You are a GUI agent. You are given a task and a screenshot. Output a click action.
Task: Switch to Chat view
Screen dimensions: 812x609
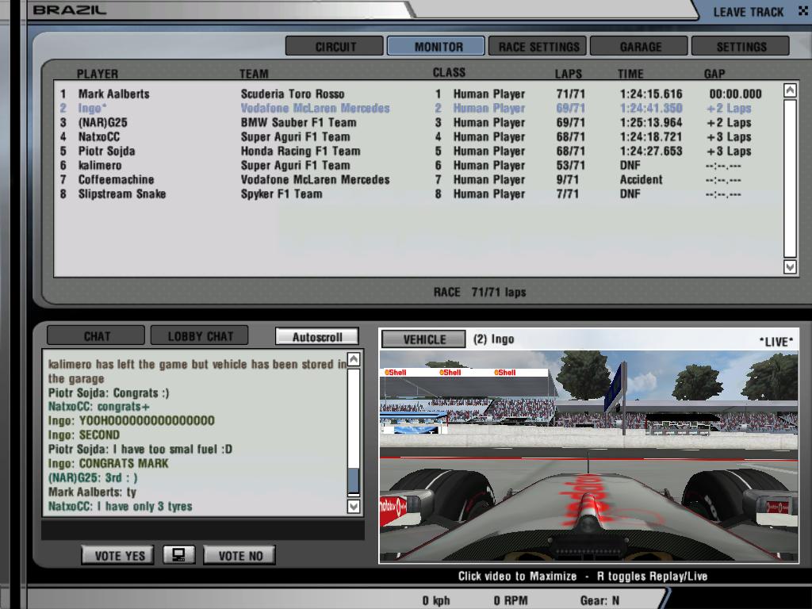click(x=97, y=336)
